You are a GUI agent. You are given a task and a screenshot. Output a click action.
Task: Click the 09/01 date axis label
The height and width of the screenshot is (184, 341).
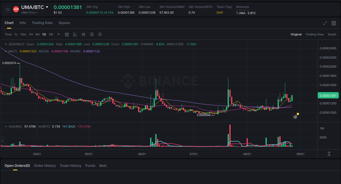point(300,154)
